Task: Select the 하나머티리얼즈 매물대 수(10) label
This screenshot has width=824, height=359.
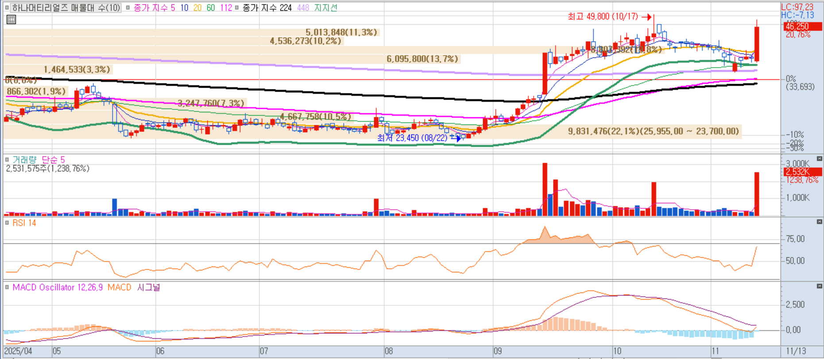Action: [66, 8]
